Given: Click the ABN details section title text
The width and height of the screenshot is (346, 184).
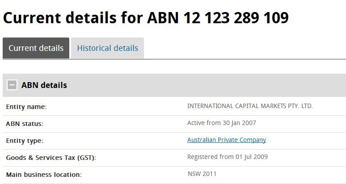Looking at the screenshot, I should (44, 85).
